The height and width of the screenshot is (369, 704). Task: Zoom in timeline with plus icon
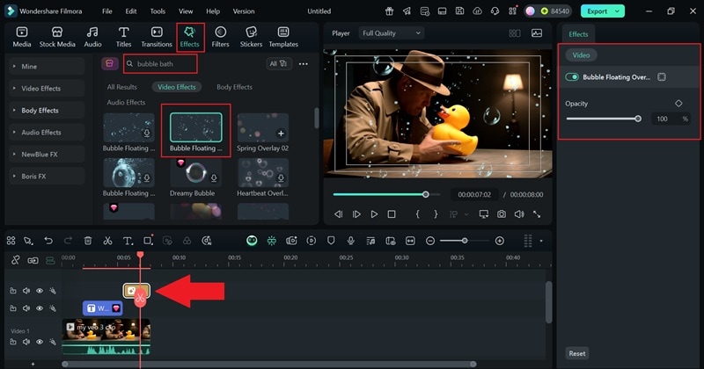[499, 241]
